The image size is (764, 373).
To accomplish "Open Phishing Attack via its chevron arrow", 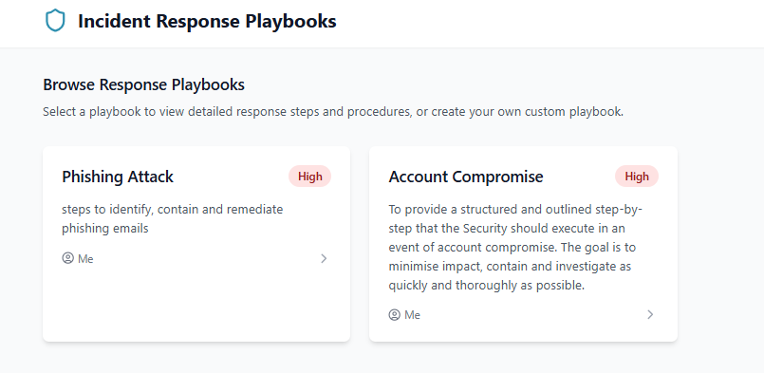I will pos(324,258).
